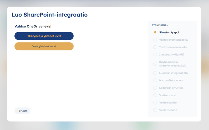This screenshot has height=130, width=209.
Task: Click the circle beside Microsoft-todennus
Action: pos(155,80)
